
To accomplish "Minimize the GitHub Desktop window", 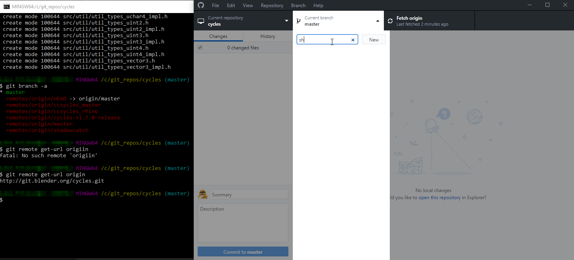I will [530, 5].
